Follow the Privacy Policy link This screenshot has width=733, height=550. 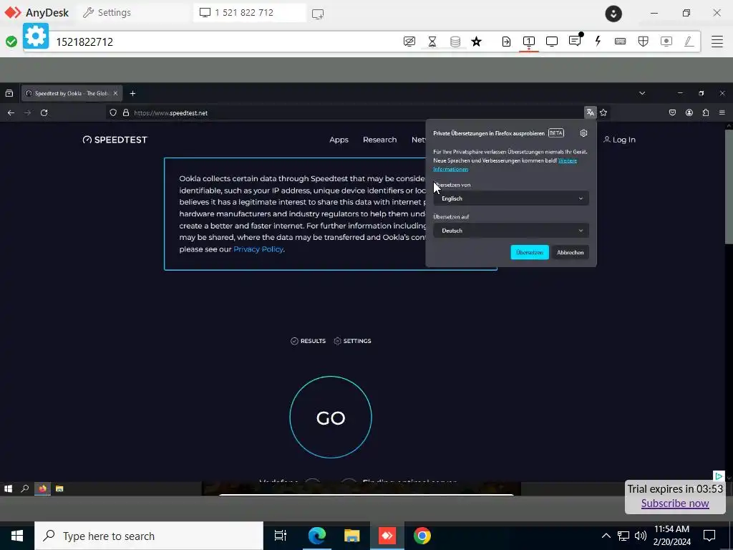pos(258,249)
